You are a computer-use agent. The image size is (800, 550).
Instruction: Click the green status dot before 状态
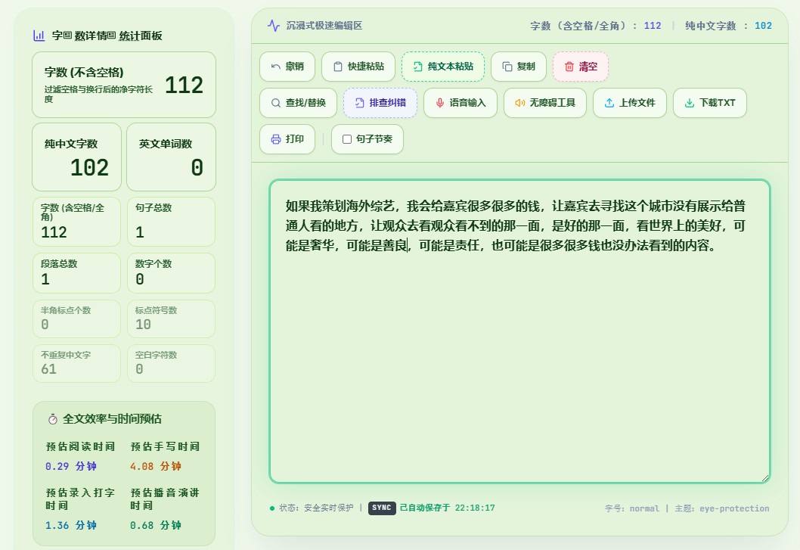pos(272,508)
